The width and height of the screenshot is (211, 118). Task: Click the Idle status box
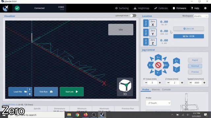point(121,29)
